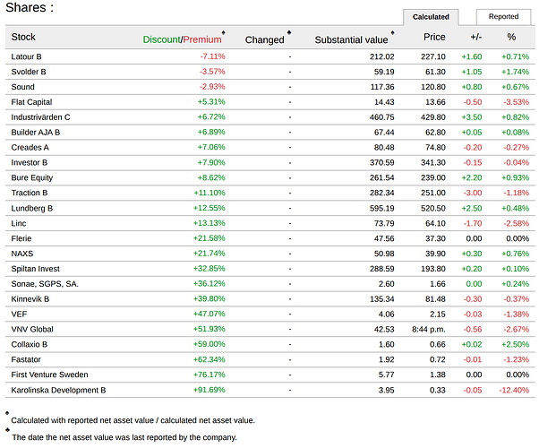Open the First Venture Sweden stock
Screen dimensions: 539x448
49,375
